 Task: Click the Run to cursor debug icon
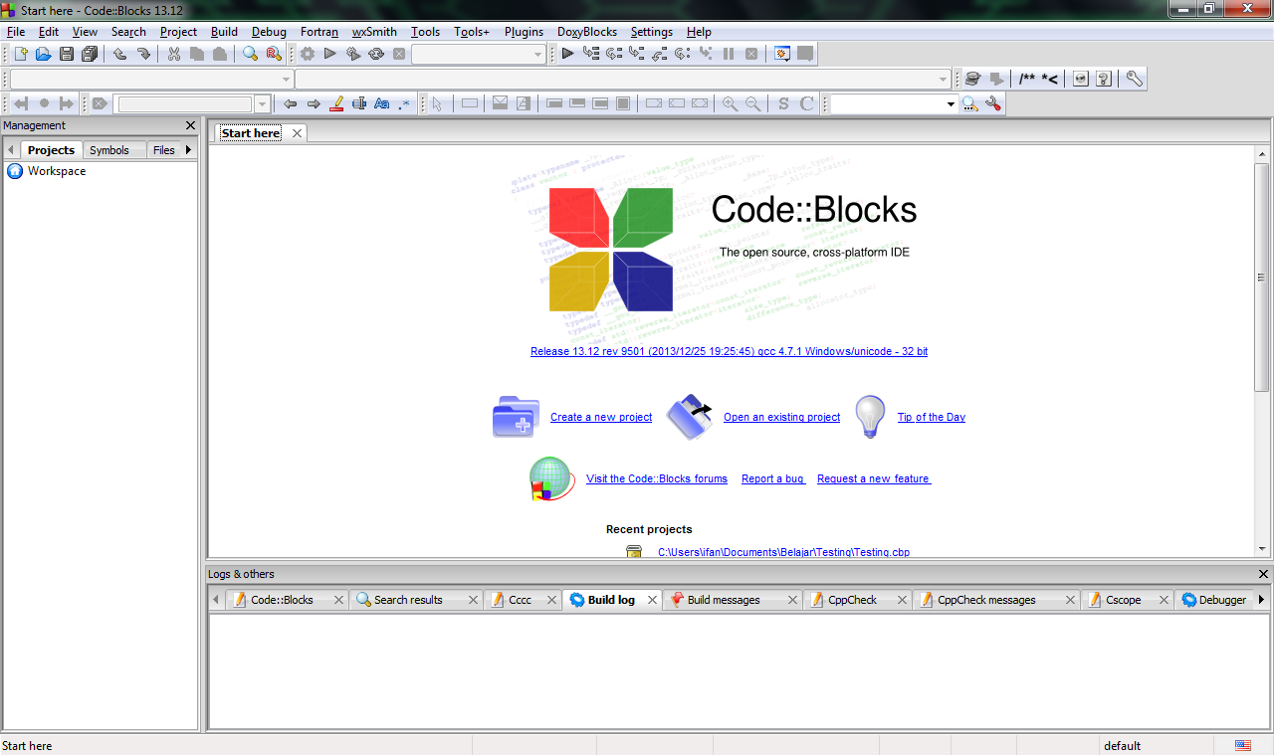pyautogui.click(x=591, y=54)
